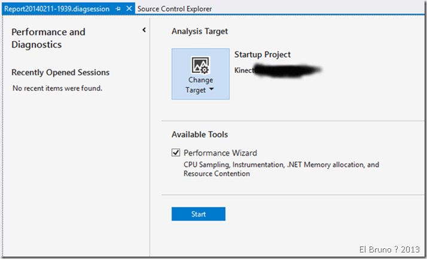Click the Recently Opened Sessions heading

[60, 72]
